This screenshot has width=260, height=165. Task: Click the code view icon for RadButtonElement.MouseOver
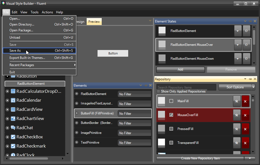[246, 45]
